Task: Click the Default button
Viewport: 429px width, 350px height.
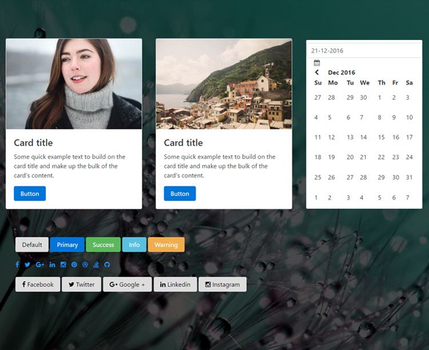Action: point(32,245)
